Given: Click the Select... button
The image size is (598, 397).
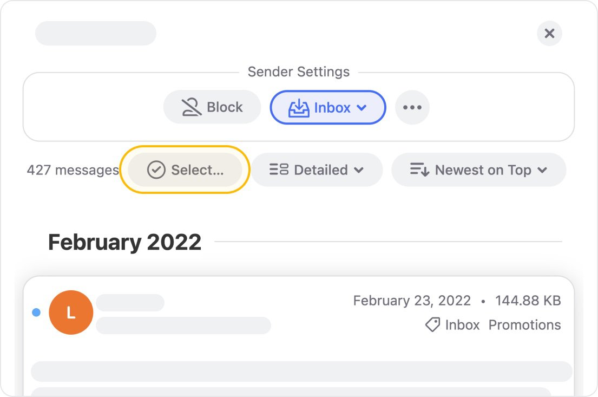Looking at the screenshot, I should tap(185, 170).
